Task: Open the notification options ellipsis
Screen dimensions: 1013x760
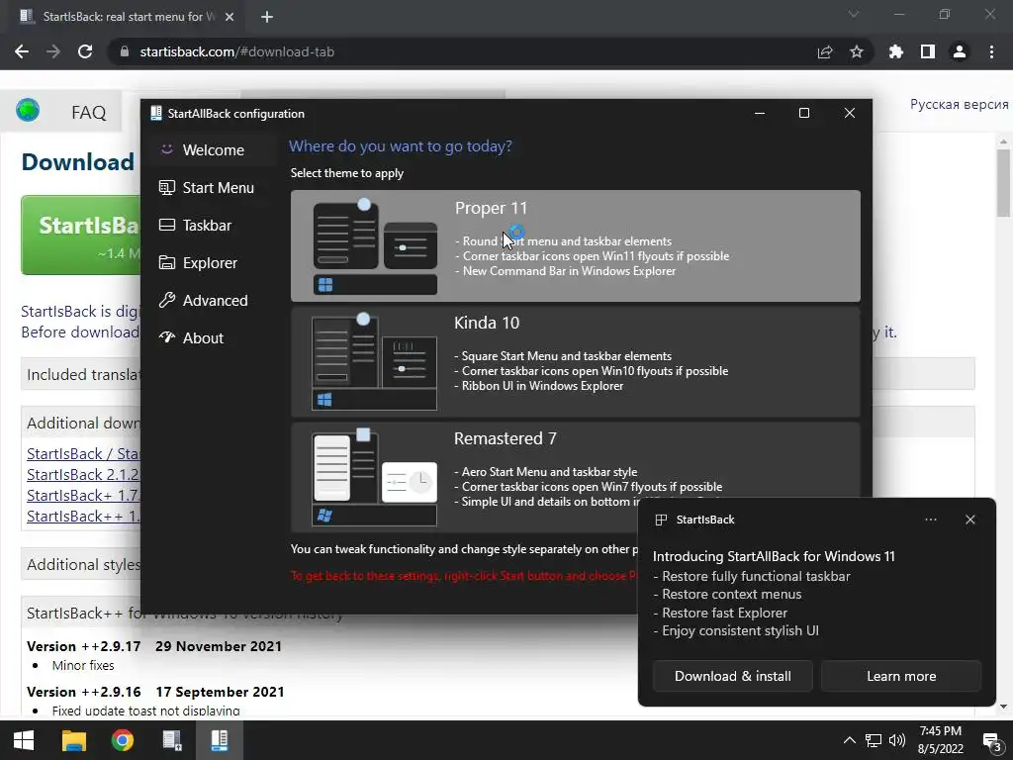Action: point(930,520)
